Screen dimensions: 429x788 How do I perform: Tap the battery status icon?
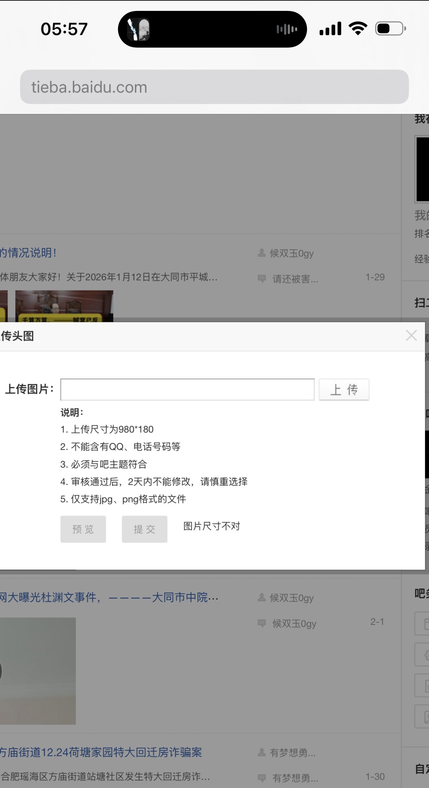(390, 29)
